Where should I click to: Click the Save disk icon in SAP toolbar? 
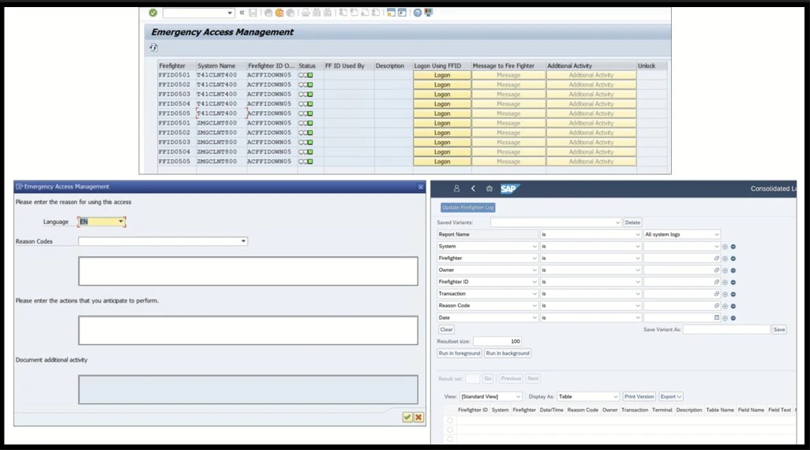253,13
